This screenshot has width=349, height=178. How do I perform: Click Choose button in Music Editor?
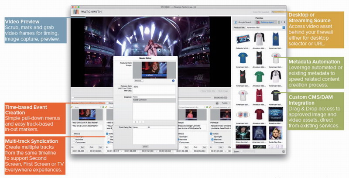[x=138, y=81]
